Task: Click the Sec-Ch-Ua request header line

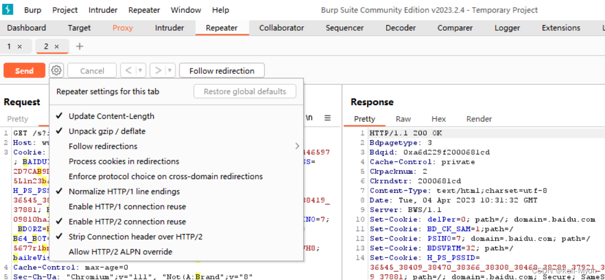Action: click(x=133, y=276)
